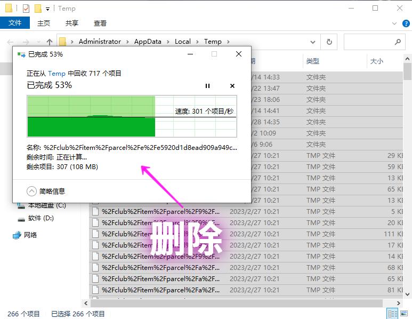
Task: Click the folder icon in the address bar
Action: (x=62, y=42)
